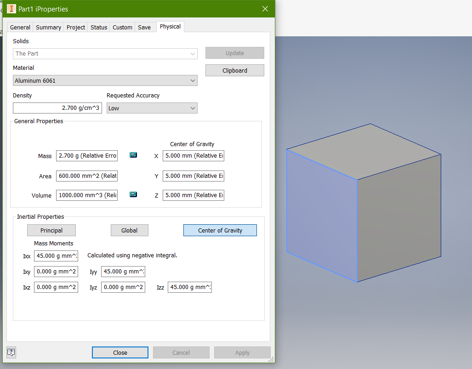Switch to the General tab
The width and height of the screenshot is (472, 369).
20,28
